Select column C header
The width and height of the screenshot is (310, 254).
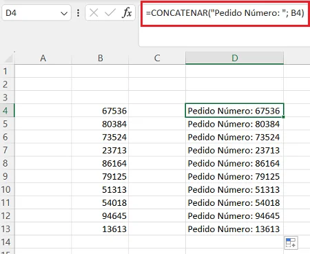pos(157,59)
